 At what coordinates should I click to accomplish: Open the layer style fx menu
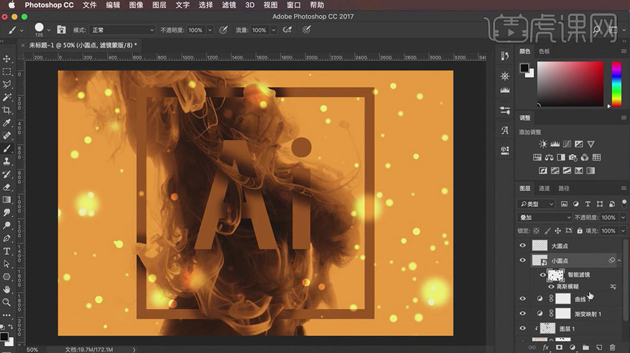(x=545, y=347)
